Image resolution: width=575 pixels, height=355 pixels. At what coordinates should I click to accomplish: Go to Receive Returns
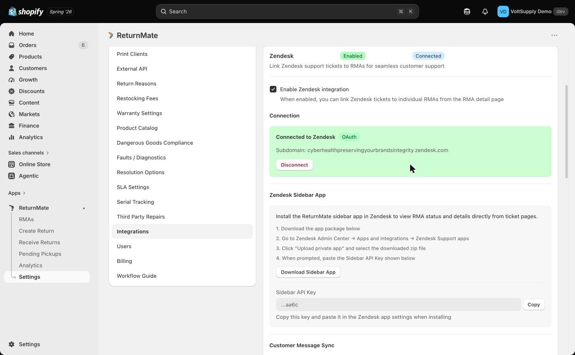39,242
